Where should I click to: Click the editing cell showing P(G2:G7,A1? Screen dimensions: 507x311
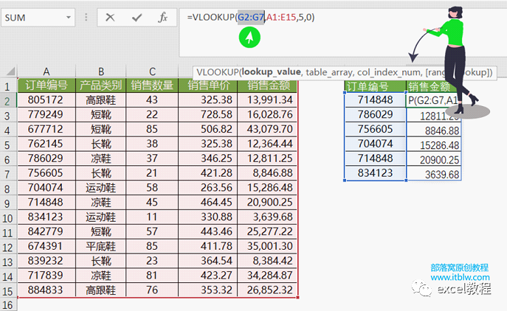click(x=432, y=100)
